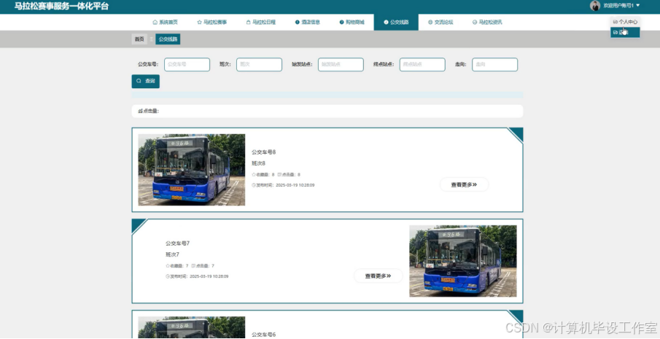Image resolution: width=660 pixels, height=339 pixels.
Task: Focus the 终点站点 search input
Action: click(422, 64)
